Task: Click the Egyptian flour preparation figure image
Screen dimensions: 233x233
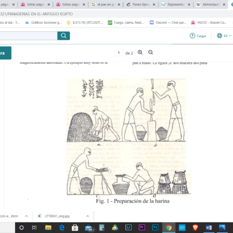Action: click(128, 137)
